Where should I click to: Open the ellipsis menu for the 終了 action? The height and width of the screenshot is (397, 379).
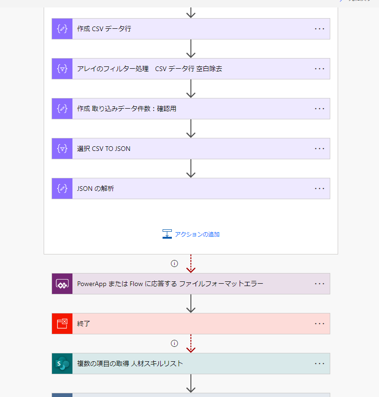320,324
